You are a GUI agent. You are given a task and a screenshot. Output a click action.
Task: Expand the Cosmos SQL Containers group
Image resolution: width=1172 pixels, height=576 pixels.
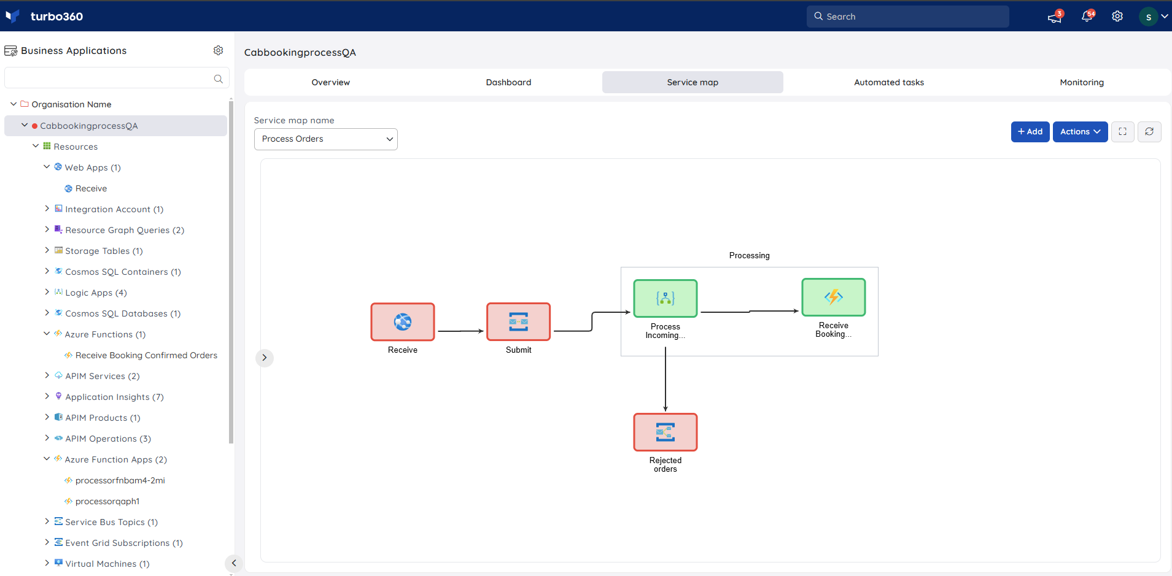click(x=47, y=271)
